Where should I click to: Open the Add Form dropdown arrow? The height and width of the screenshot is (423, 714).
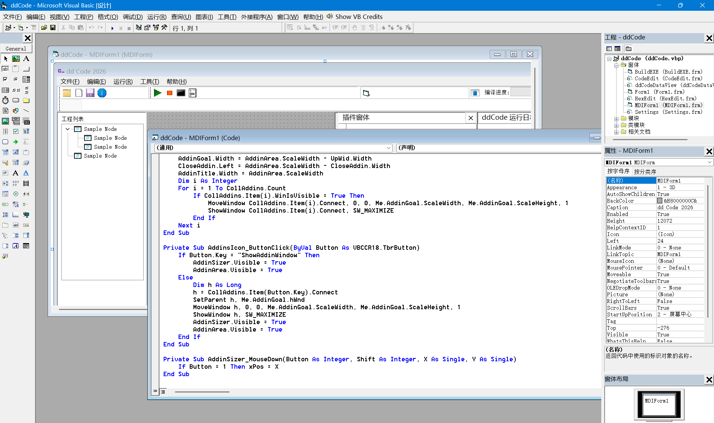(27, 28)
